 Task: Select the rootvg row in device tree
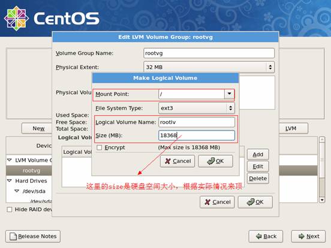point(29,170)
